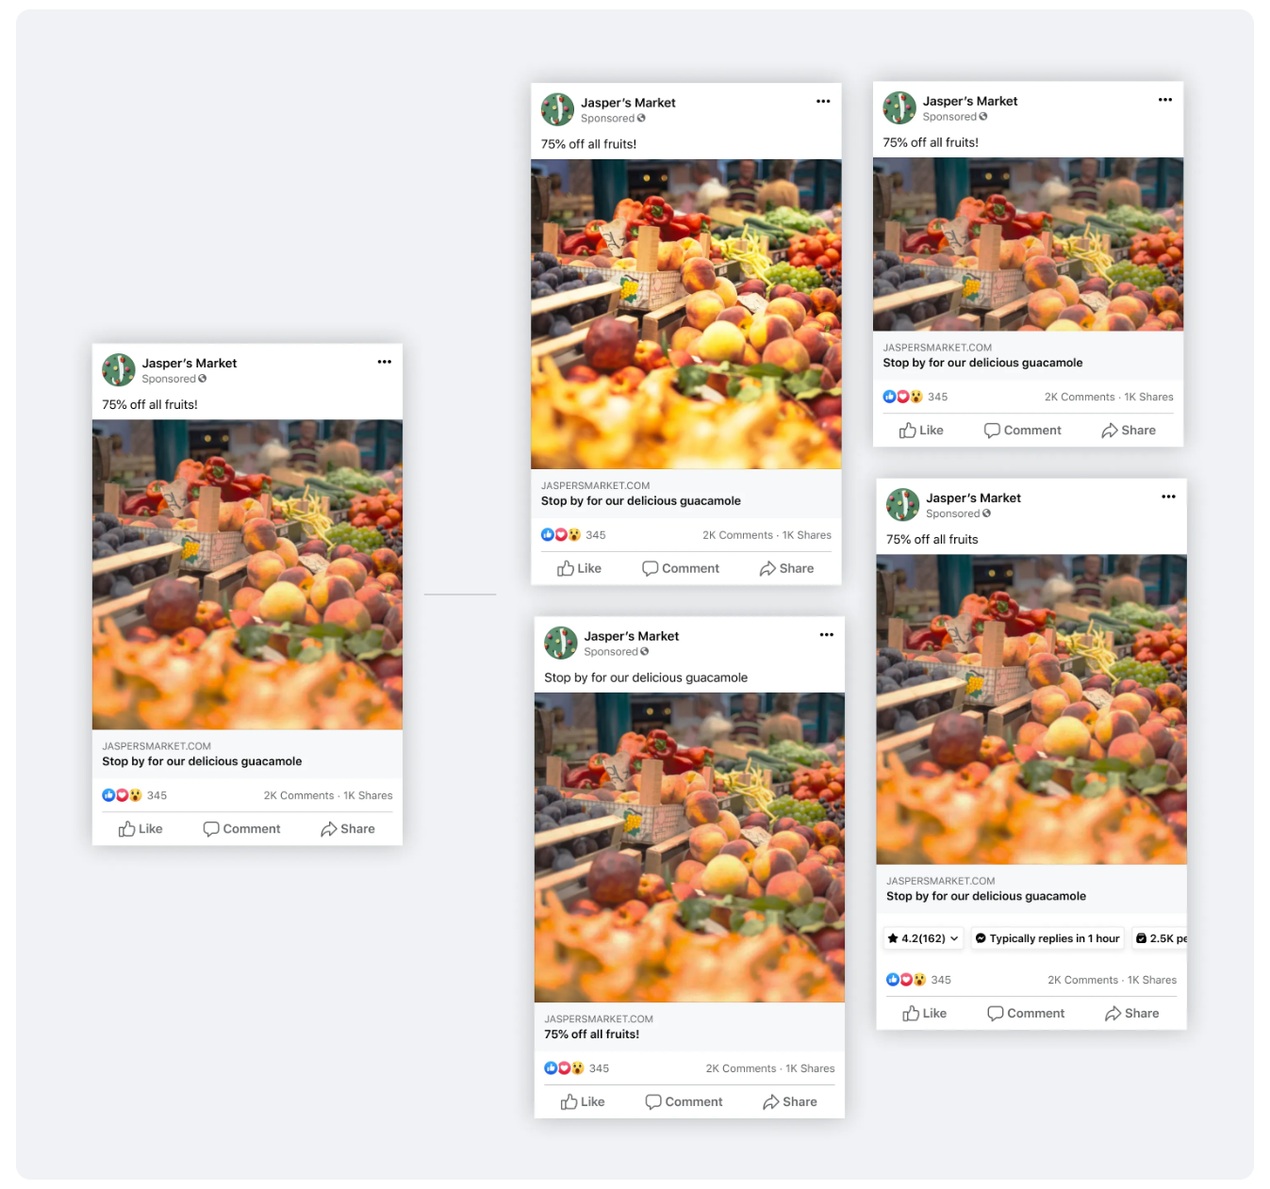Viewport: 1270px width, 1189px height.
Task: Click 'Stop by for our delicious guacamole' headline on leftmost card
Action: 202,761
